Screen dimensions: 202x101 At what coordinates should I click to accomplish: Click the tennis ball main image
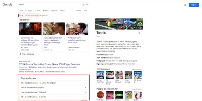(105, 24)
